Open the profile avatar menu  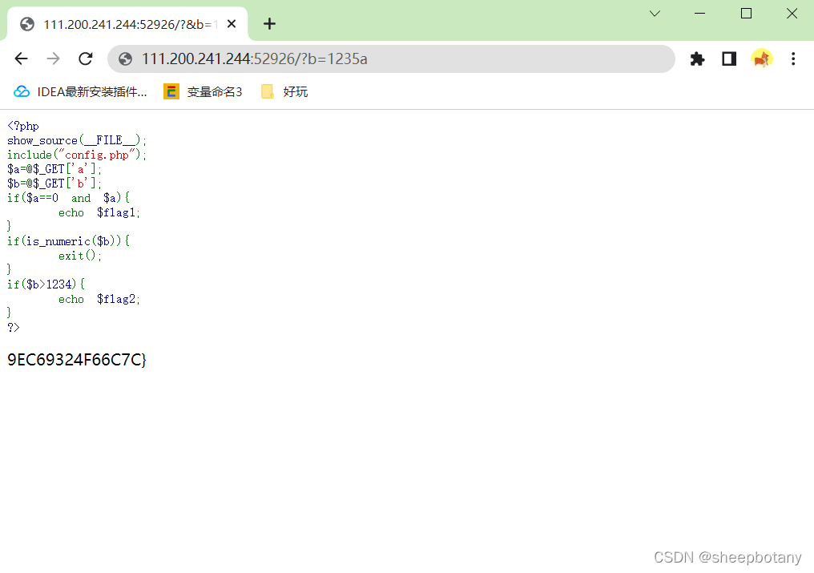[x=762, y=59]
